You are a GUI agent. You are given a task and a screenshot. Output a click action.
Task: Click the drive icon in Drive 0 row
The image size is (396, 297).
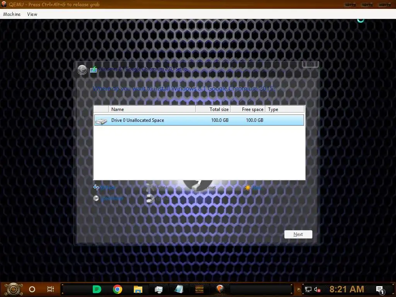point(101,121)
